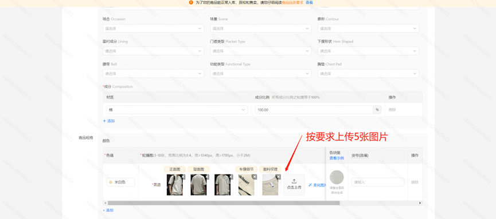496x219 pixels.
Task: Click the 100.00 composition ratio field
Action: coord(314,110)
